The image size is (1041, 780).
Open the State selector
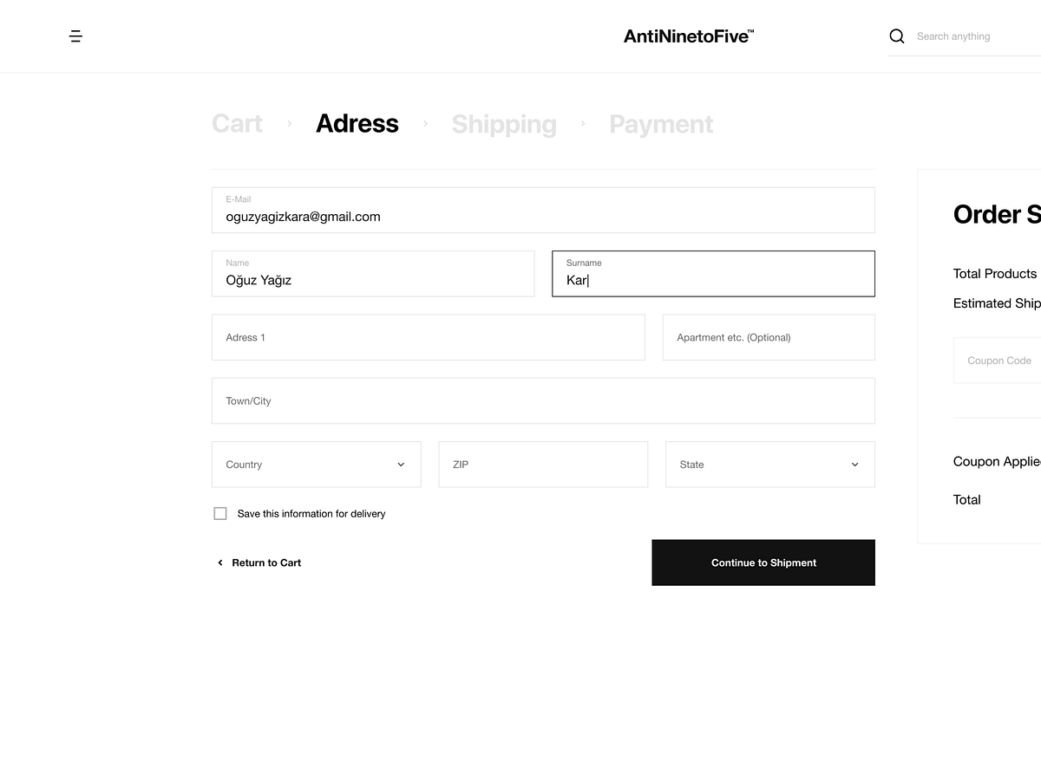tap(769, 465)
